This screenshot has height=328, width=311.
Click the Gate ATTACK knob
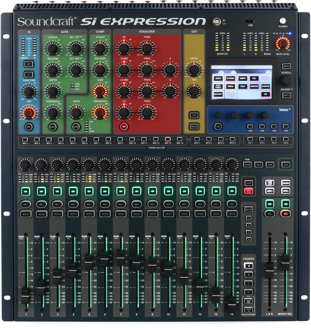coord(53,48)
